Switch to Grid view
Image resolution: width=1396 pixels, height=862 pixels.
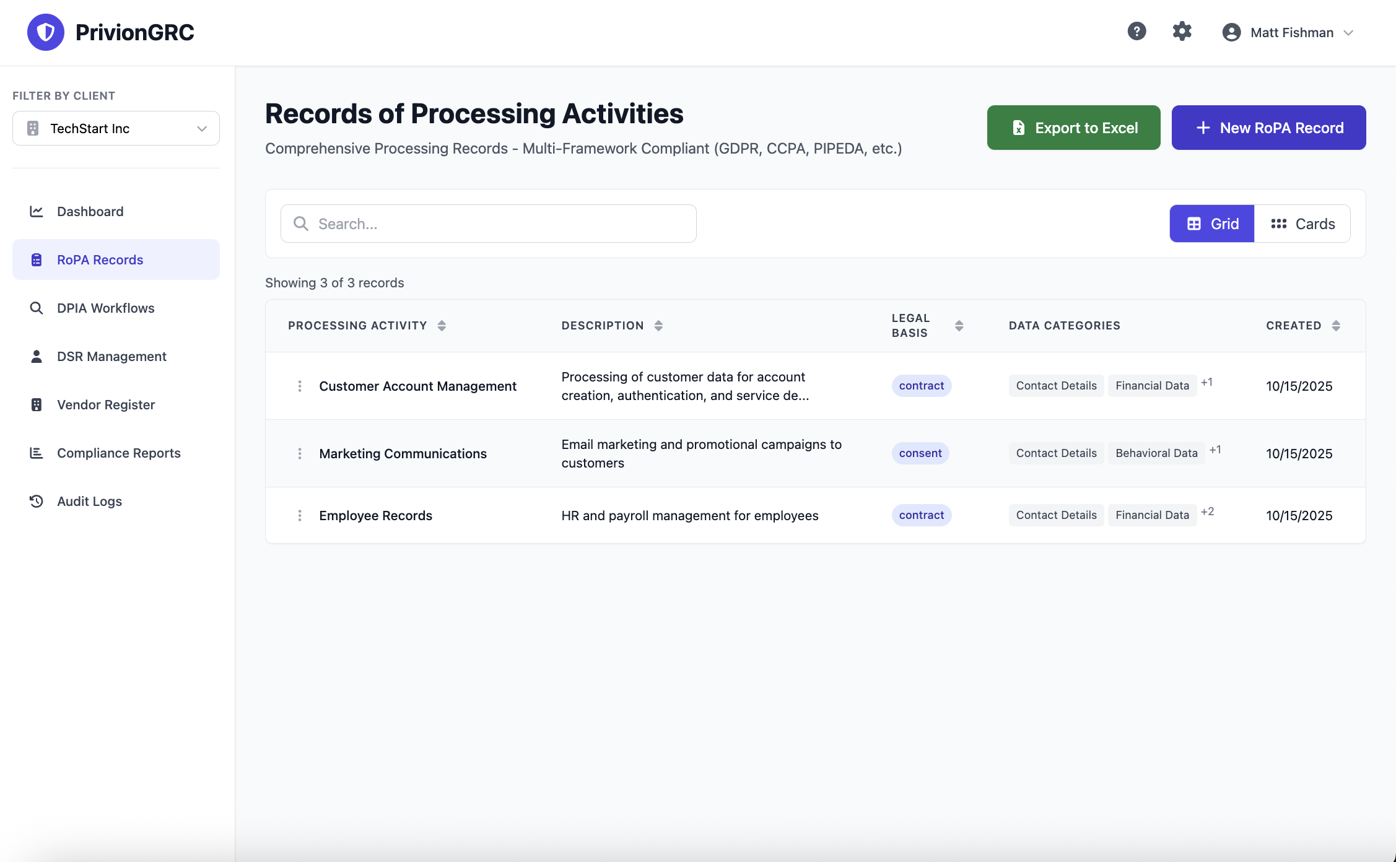(1211, 224)
